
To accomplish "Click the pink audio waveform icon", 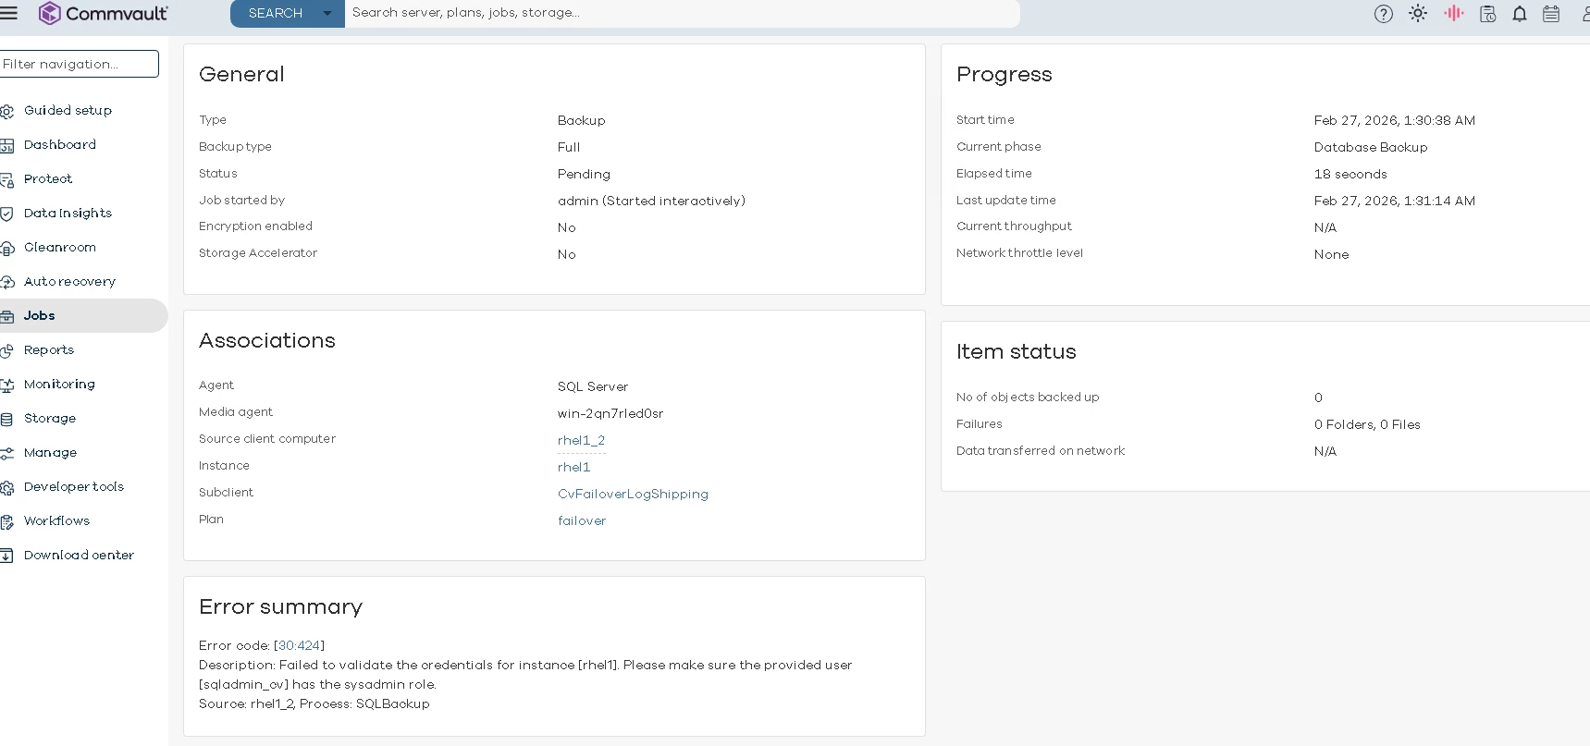I will pos(1453,14).
